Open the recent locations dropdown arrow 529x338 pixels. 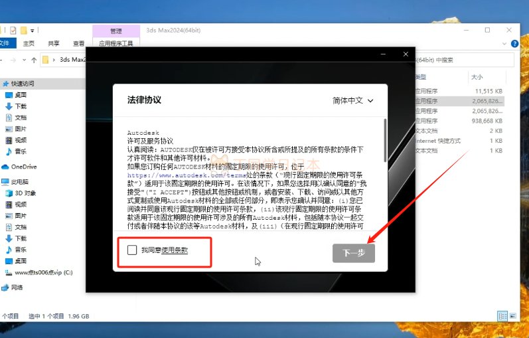coord(24,60)
